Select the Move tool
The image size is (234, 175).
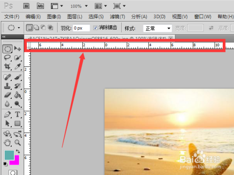pyautogui.click(x=17, y=49)
